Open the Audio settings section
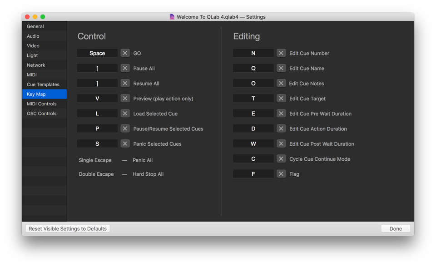The height and width of the screenshot is (267, 436). [33, 36]
